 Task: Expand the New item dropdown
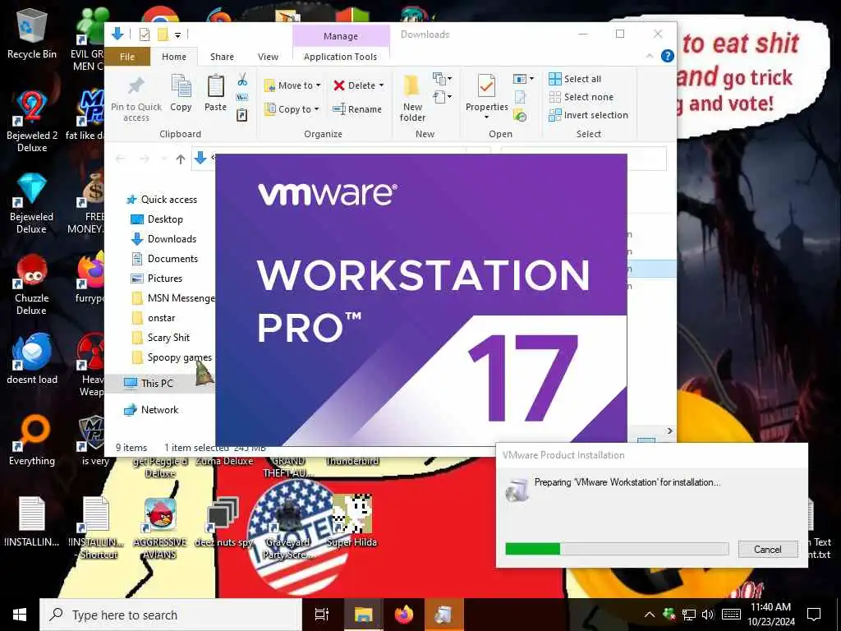coord(442,80)
